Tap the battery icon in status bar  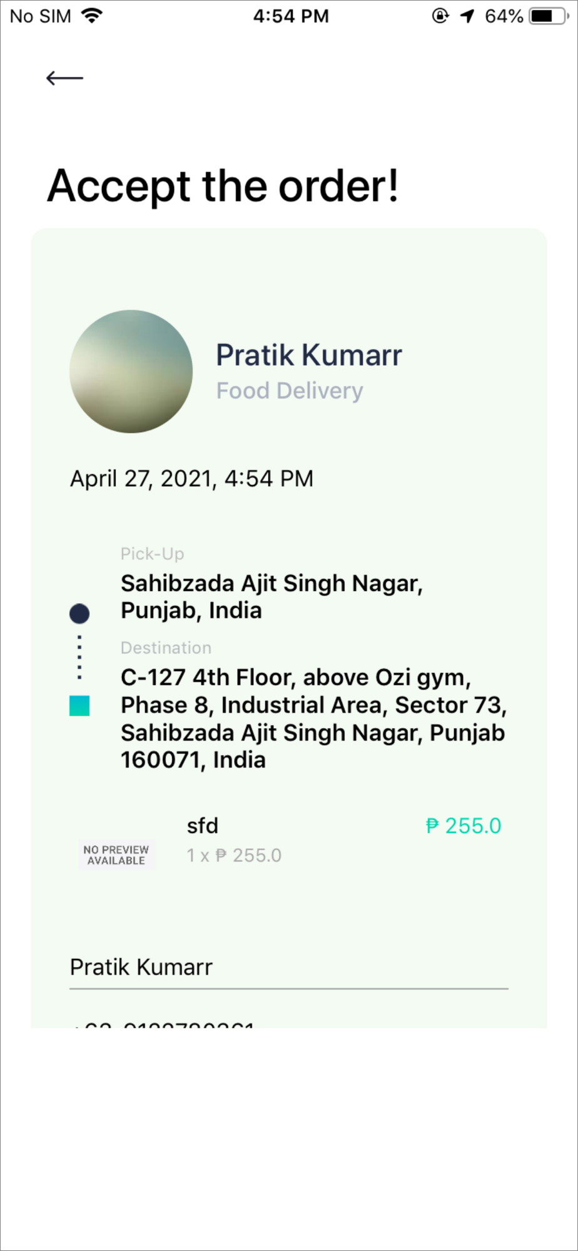click(549, 16)
